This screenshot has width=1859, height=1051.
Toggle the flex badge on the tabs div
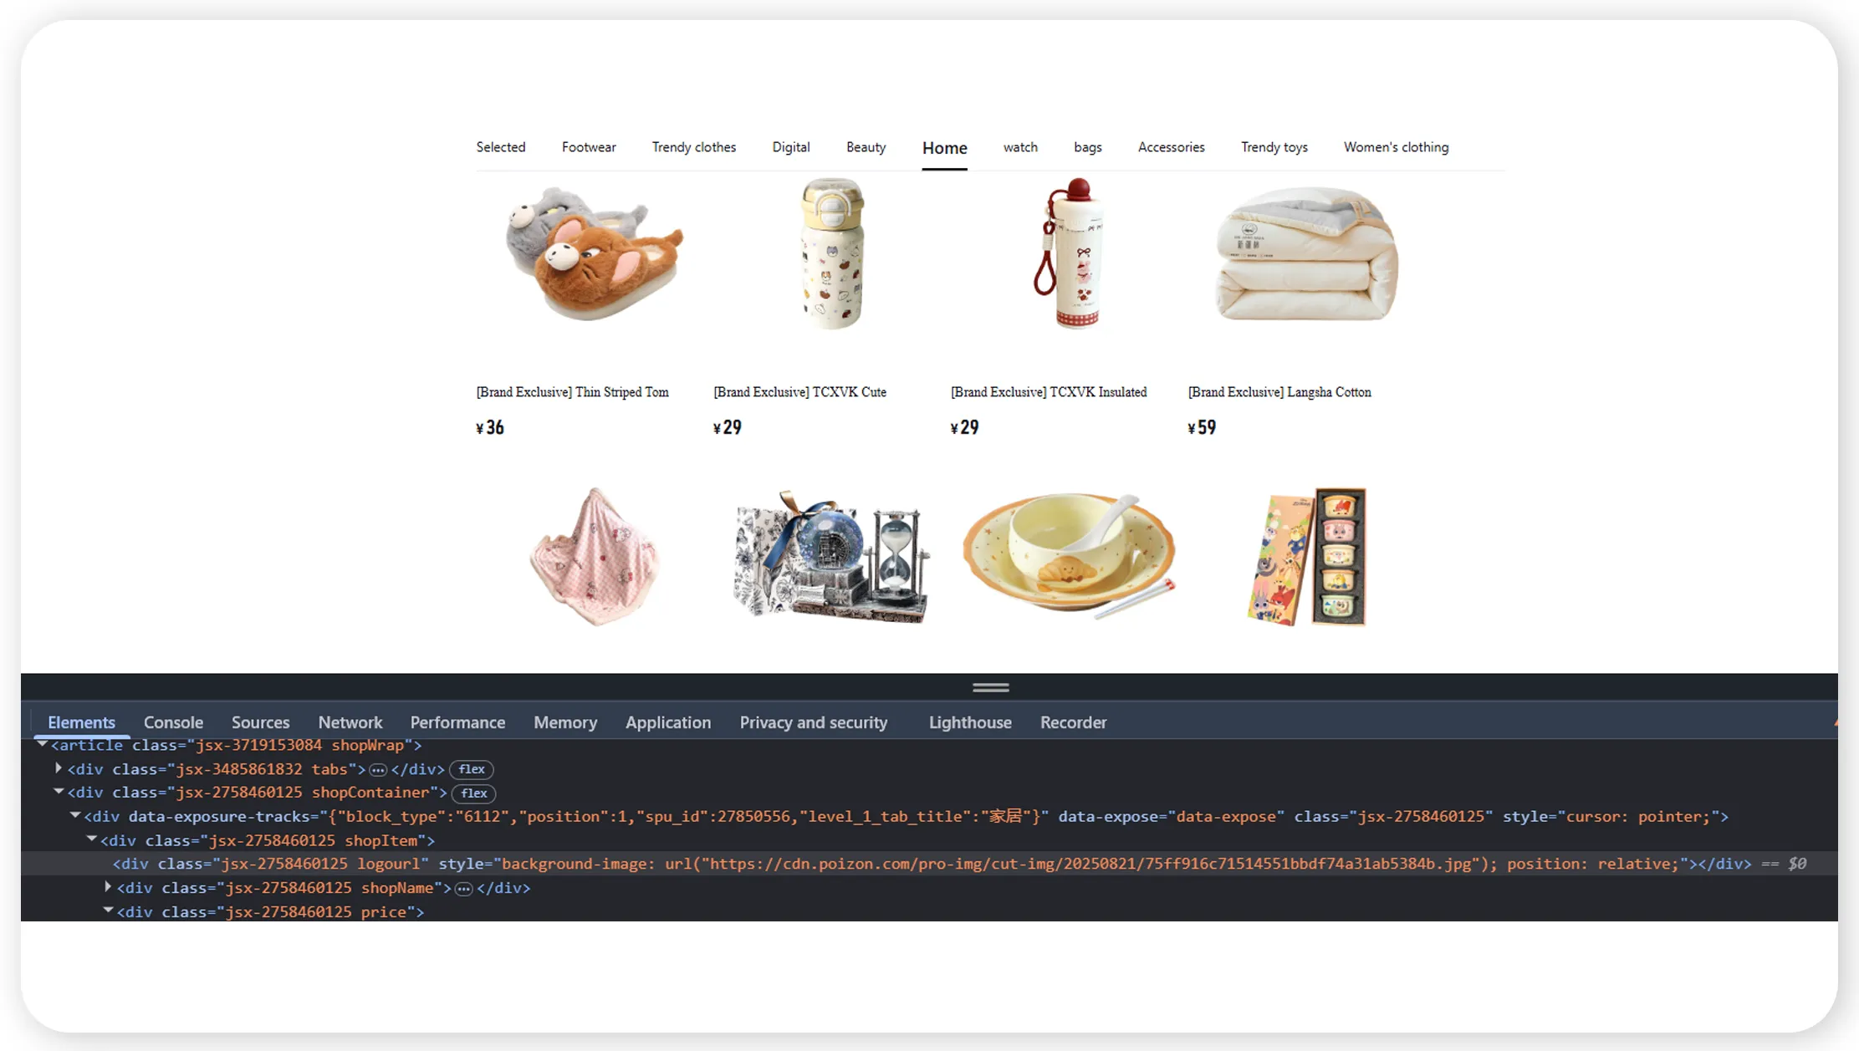(x=472, y=769)
